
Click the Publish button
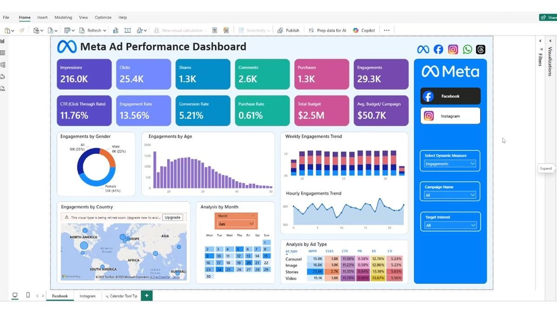pos(288,30)
